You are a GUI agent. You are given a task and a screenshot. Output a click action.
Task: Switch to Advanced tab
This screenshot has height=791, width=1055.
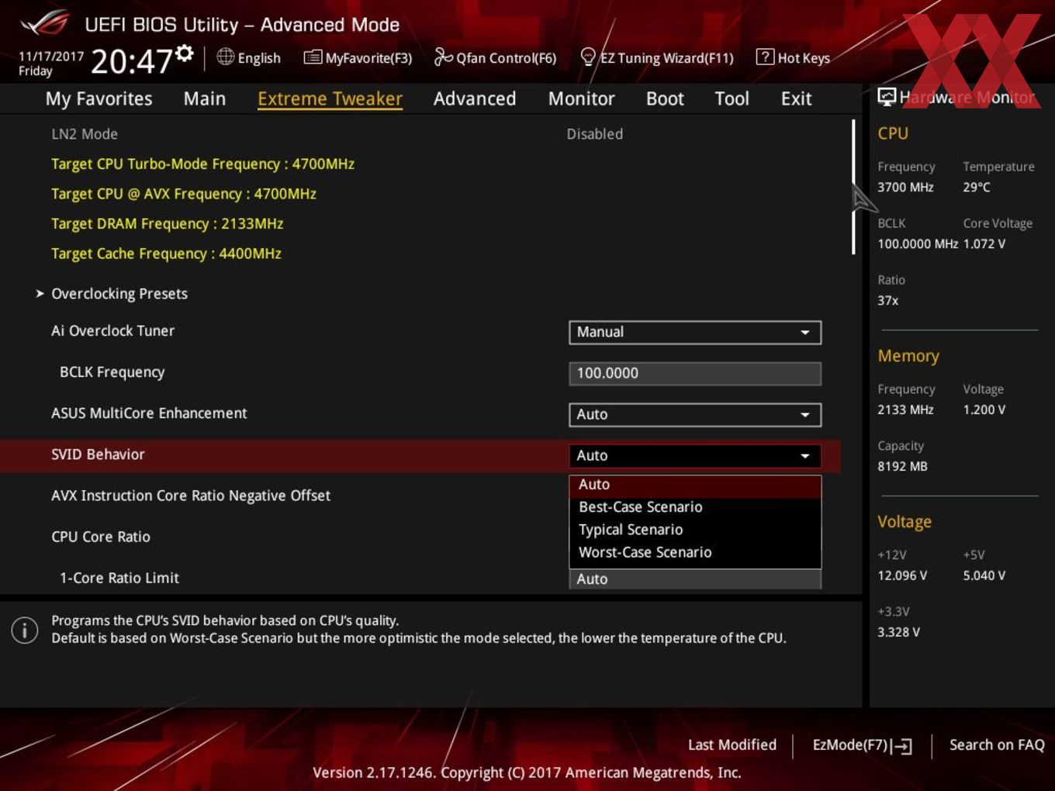click(x=475, y=98)
